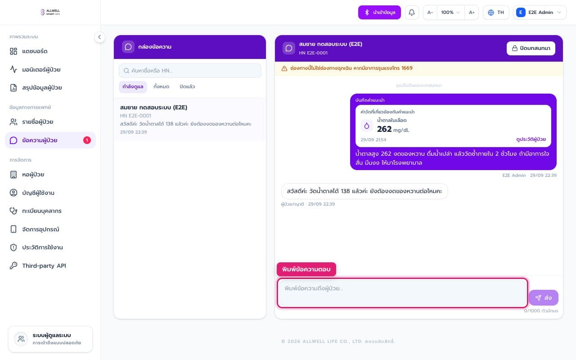Click the มอนิเตอร์ผู้ป่วย pulse icon
Viewport: 576px width, 360px height.
(13, 69)
